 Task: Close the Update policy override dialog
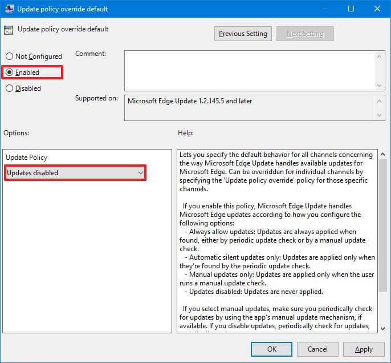point(377,9)
